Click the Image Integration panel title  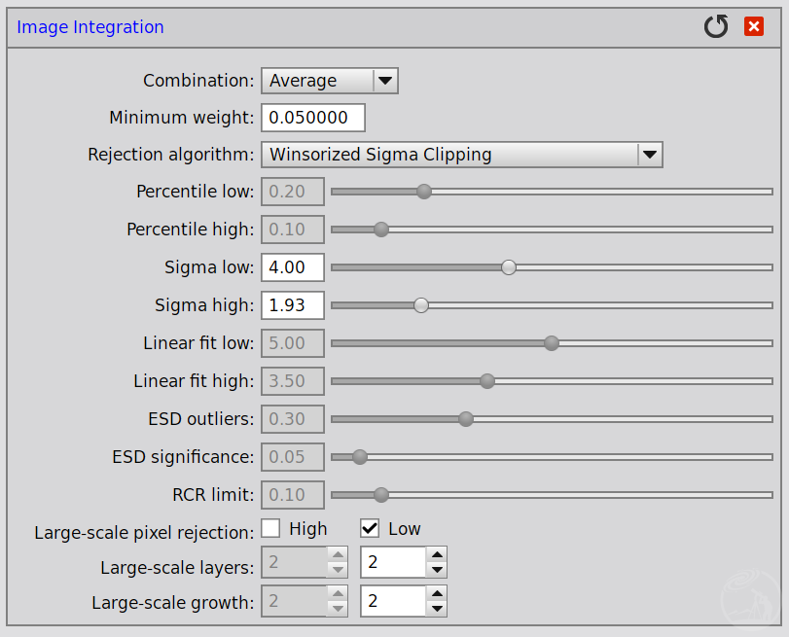[90, 27]
